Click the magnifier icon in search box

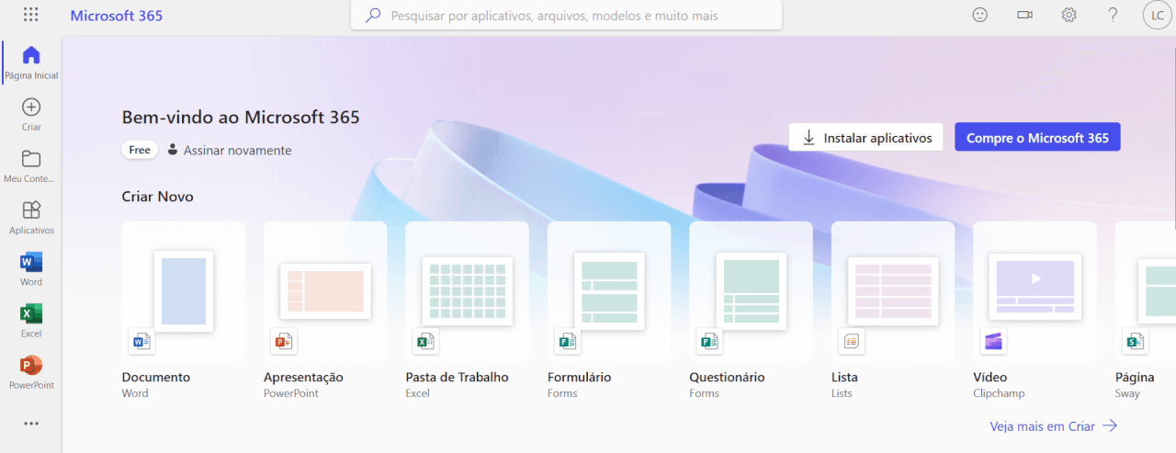coord(373,16)
